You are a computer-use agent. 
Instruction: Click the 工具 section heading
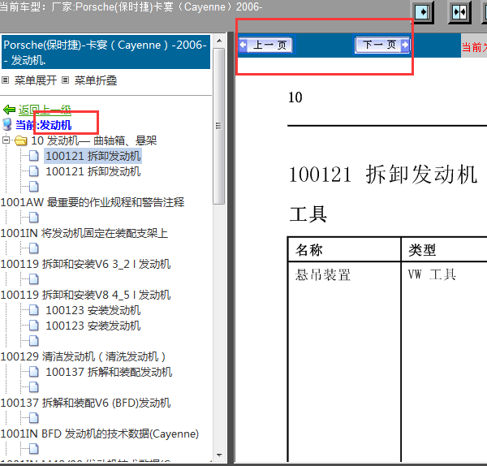click(308, 214)
